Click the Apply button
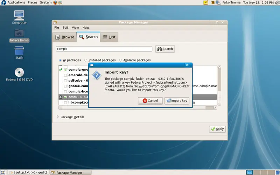280x175 pixels. click(x=217, y=129)
